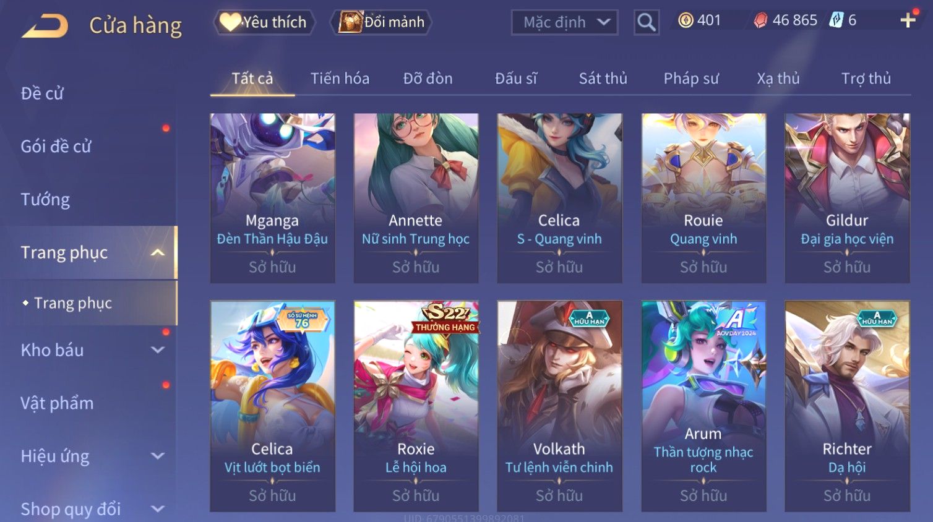The height and width of the screenshot is (522, 933).
Task: Expand the Shop quy đổi section
Action: (158, 509)
